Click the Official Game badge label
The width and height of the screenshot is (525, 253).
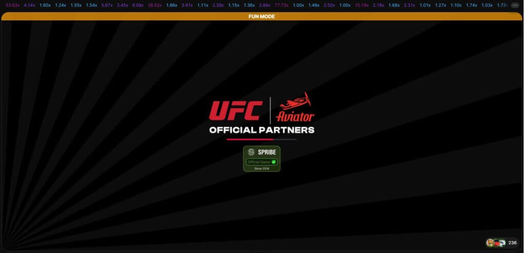pos(258,162)
